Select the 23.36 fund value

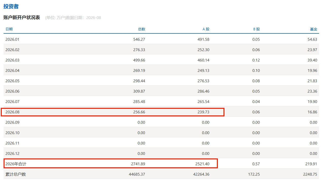coord(312,91)
